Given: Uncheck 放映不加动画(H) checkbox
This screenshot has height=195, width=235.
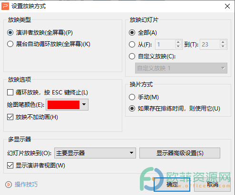Looking at the screenshot, I should pos(10,117).
